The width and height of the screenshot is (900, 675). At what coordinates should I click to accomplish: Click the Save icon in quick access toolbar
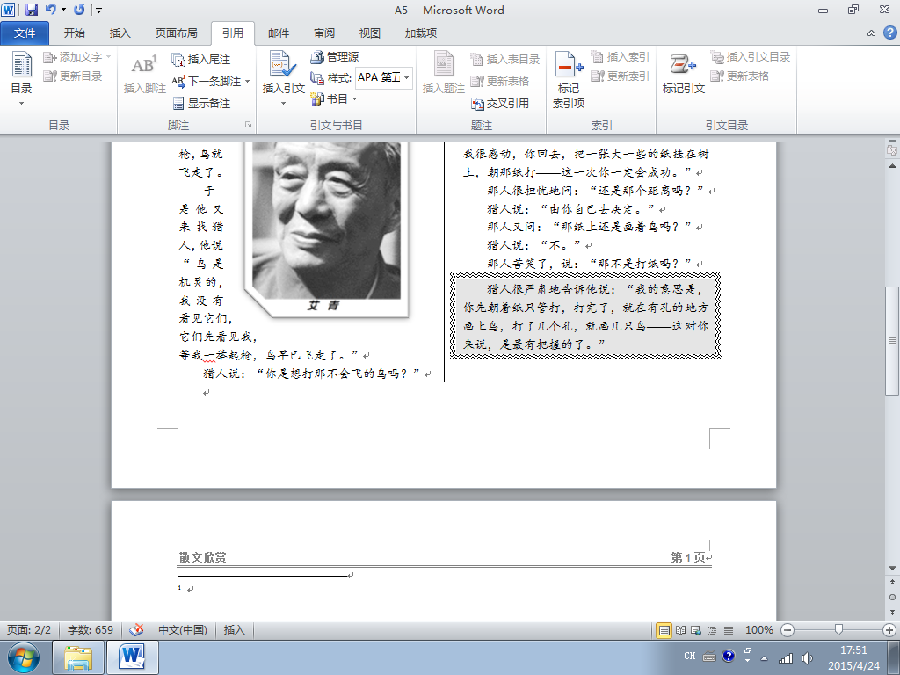pos(31,10)
